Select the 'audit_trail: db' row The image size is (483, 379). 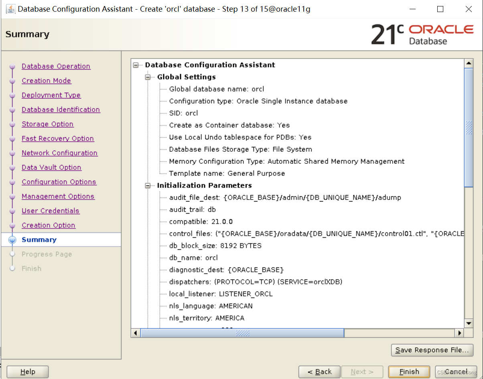click(x=193, y=210)
